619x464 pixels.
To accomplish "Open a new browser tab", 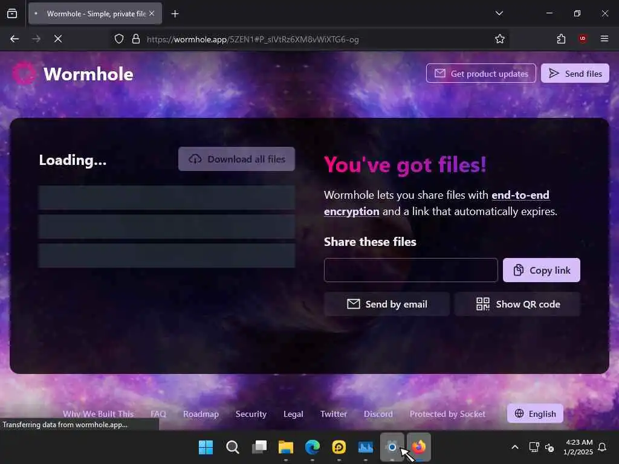I will click(x=175, y=14).
